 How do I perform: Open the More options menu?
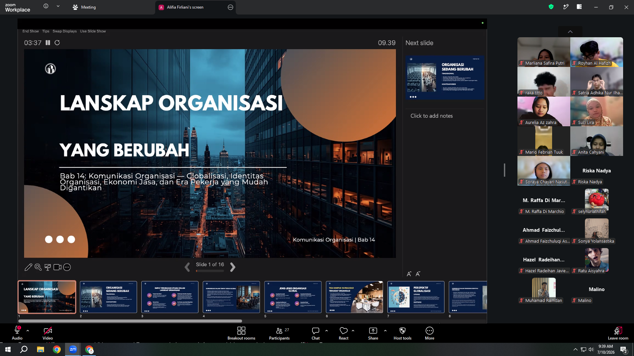coord(430,333)
